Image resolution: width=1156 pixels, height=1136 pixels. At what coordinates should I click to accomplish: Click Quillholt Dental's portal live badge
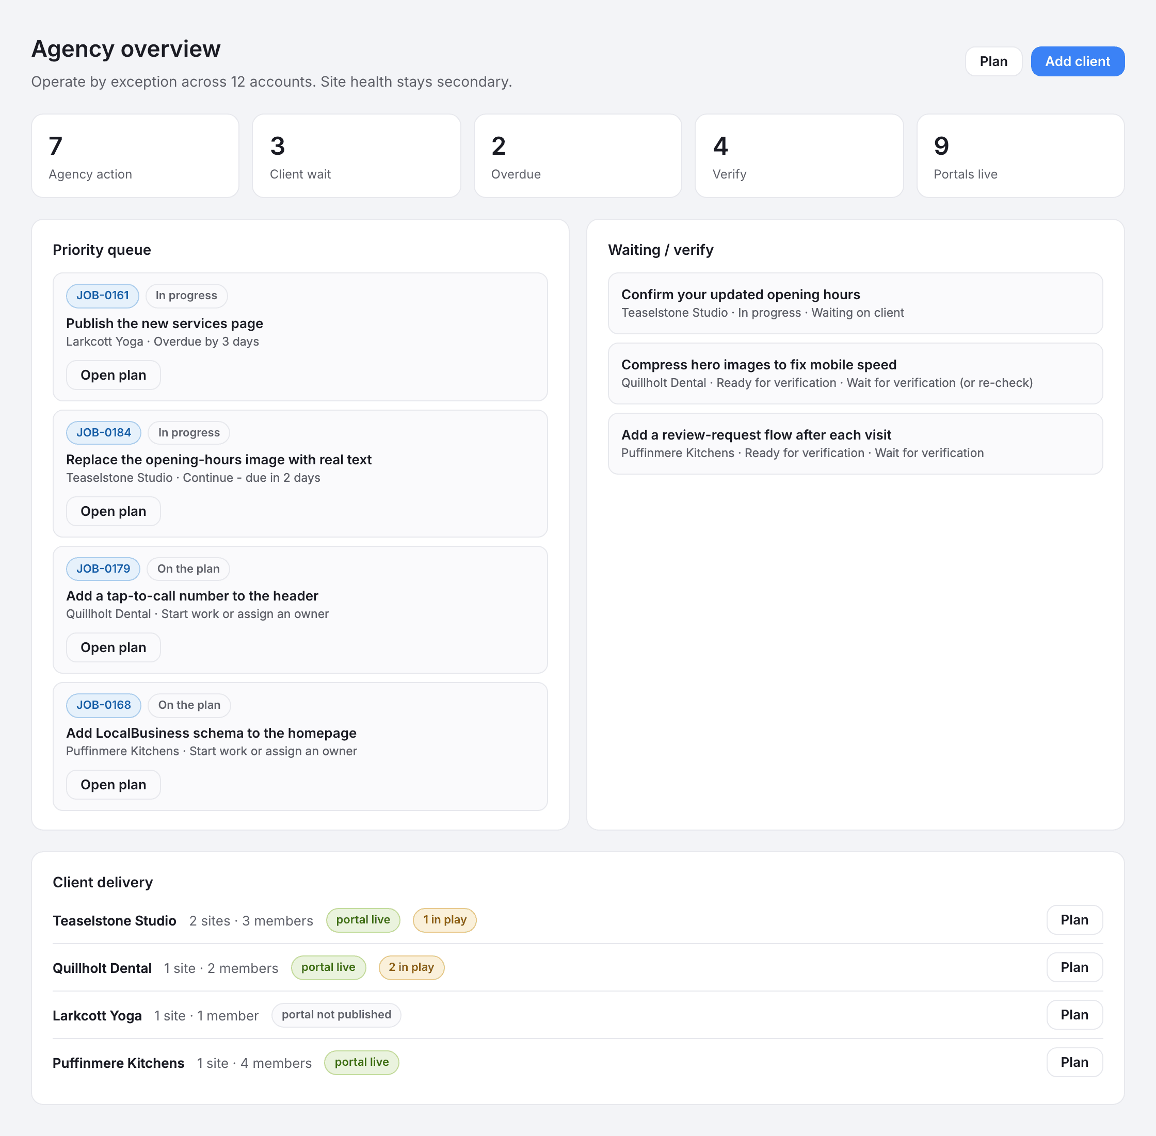pyautogui.click(x=328, y=967)
